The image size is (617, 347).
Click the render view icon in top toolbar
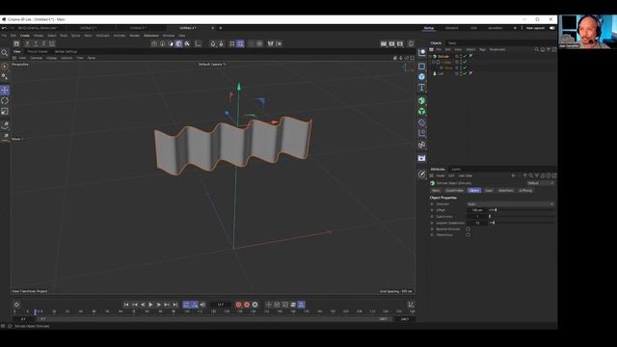384,43
